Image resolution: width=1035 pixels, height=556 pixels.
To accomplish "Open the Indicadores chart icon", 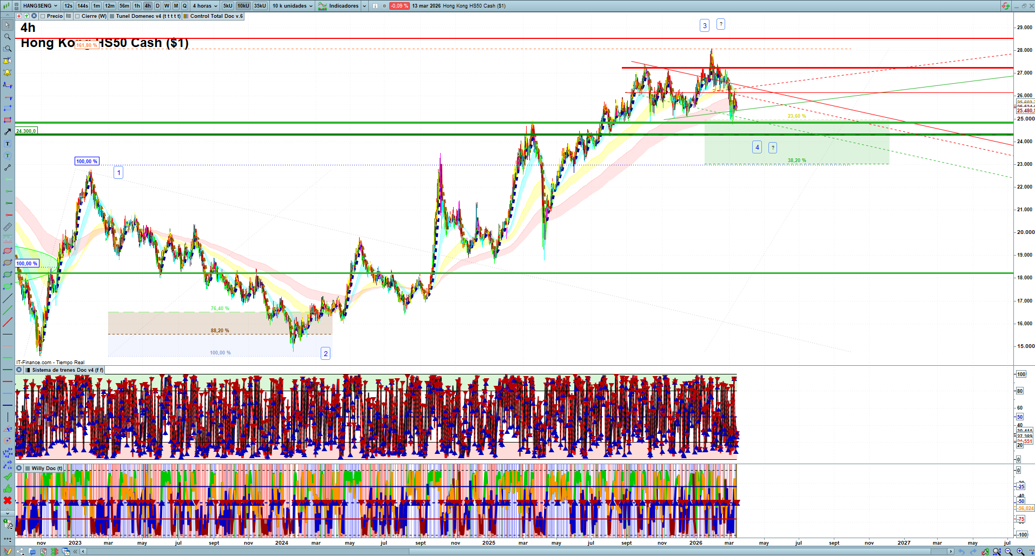I will 322,6.
